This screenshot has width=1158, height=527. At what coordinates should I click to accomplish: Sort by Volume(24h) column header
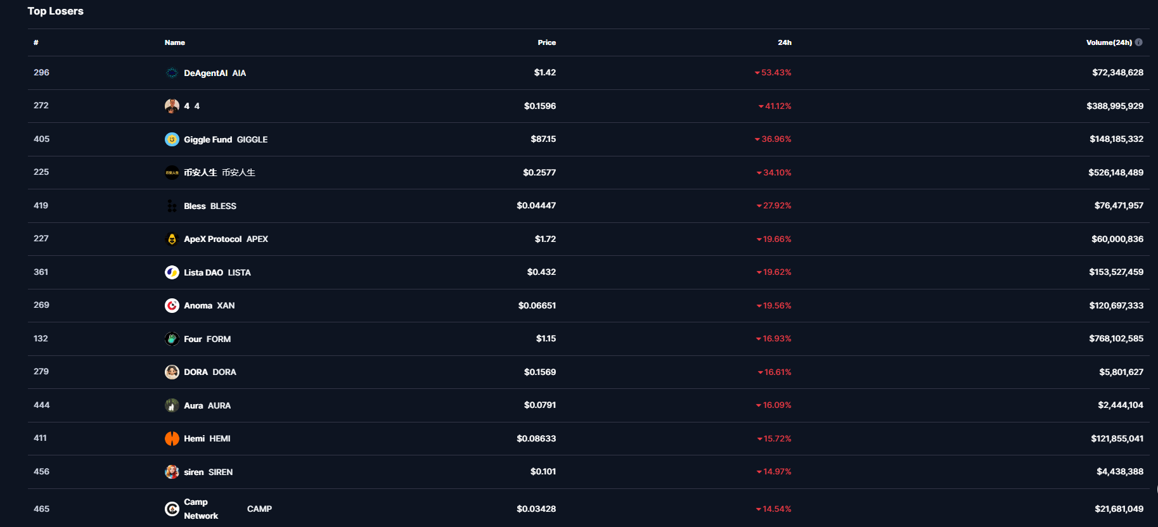[1109, 42]
